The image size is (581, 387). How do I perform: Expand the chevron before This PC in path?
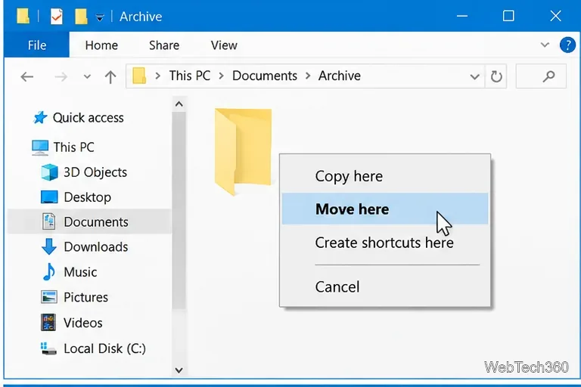[158, 76]
